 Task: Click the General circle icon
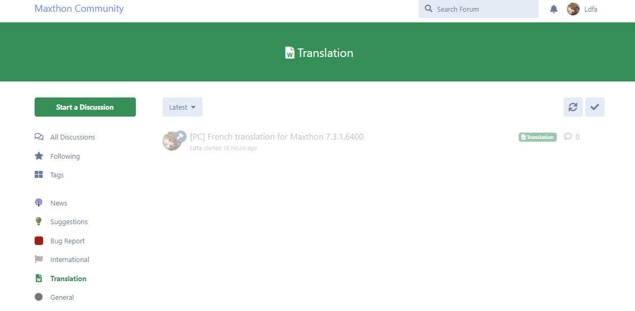(x=39, y=297)
